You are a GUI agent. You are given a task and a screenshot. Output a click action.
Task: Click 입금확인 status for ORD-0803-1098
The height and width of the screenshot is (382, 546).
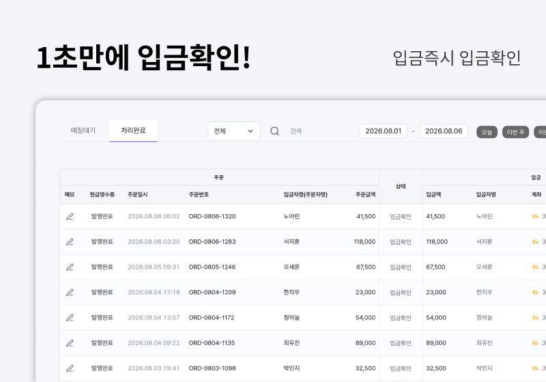(x=401, y=368)
